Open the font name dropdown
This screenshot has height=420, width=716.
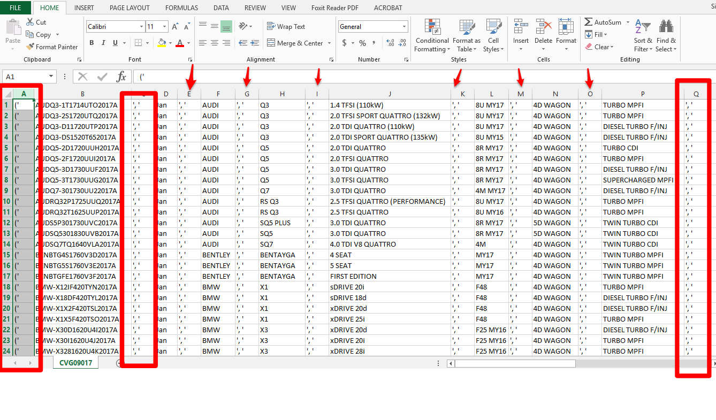141,26
